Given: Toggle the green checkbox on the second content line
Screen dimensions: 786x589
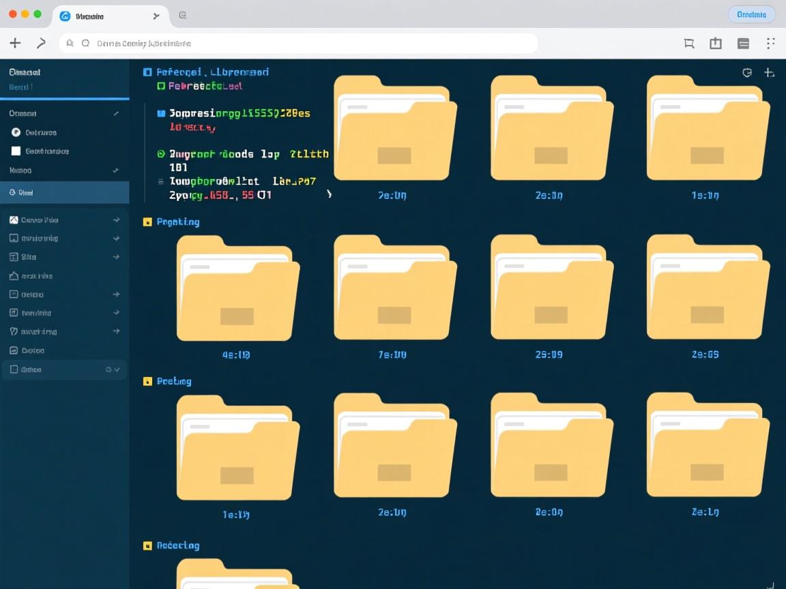Looking at the screenshot, I should (161, 87).
